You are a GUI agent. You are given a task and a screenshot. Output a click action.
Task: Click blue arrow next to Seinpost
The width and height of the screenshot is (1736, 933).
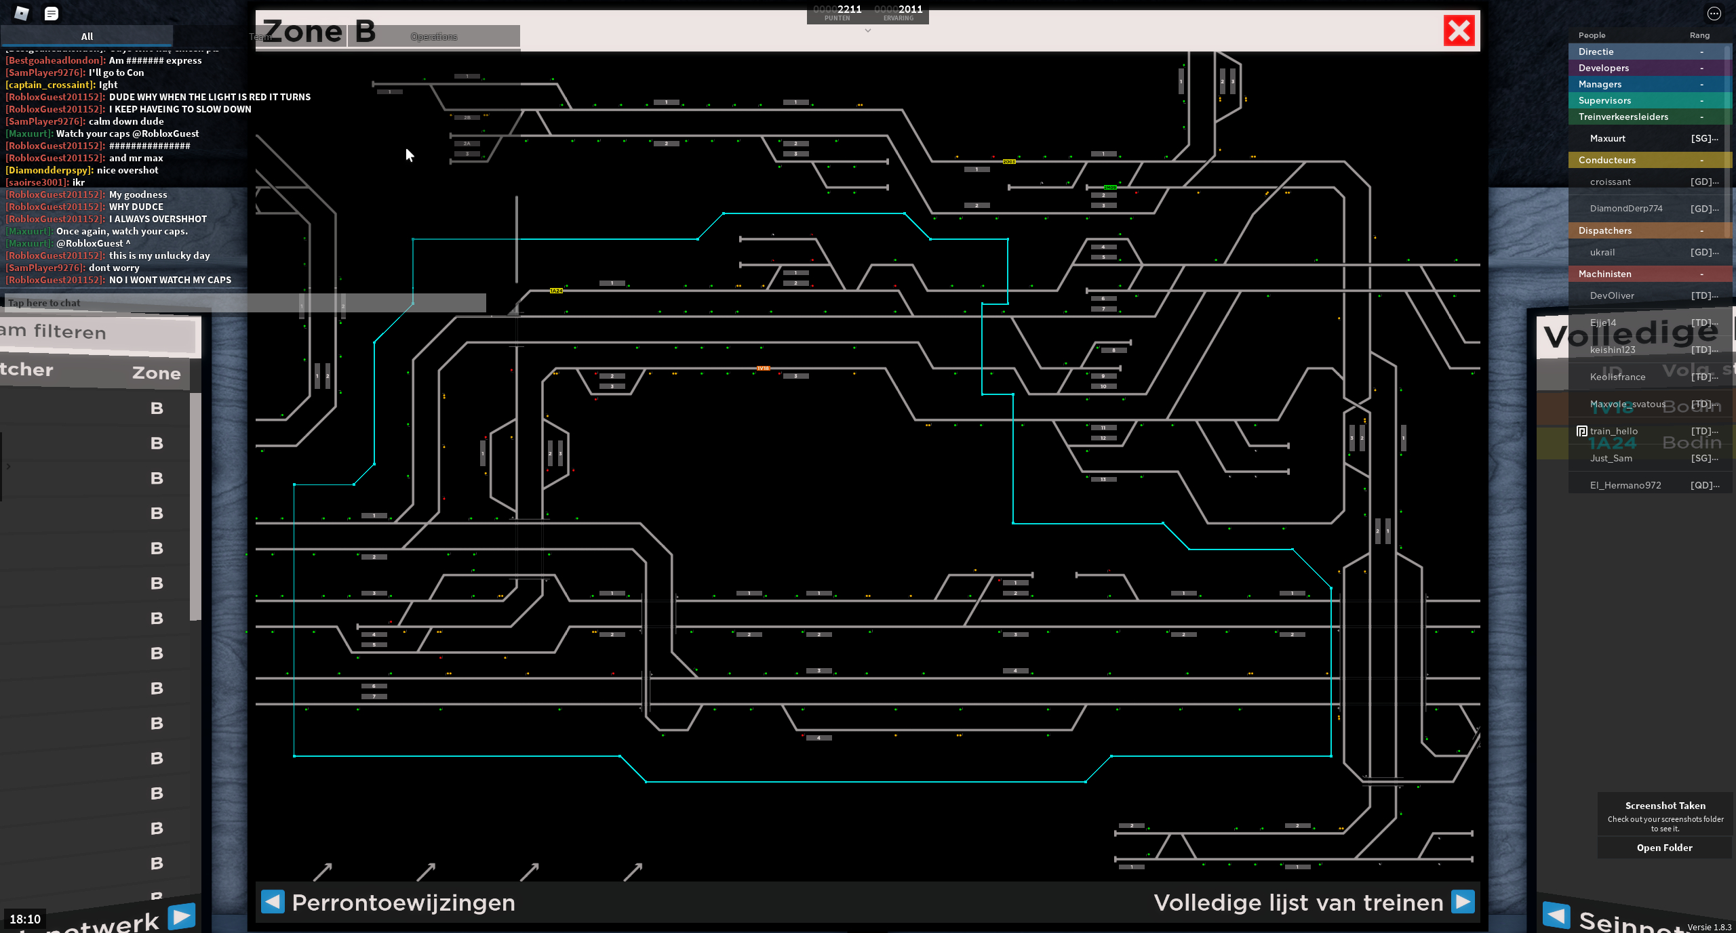click(1556, 915)
